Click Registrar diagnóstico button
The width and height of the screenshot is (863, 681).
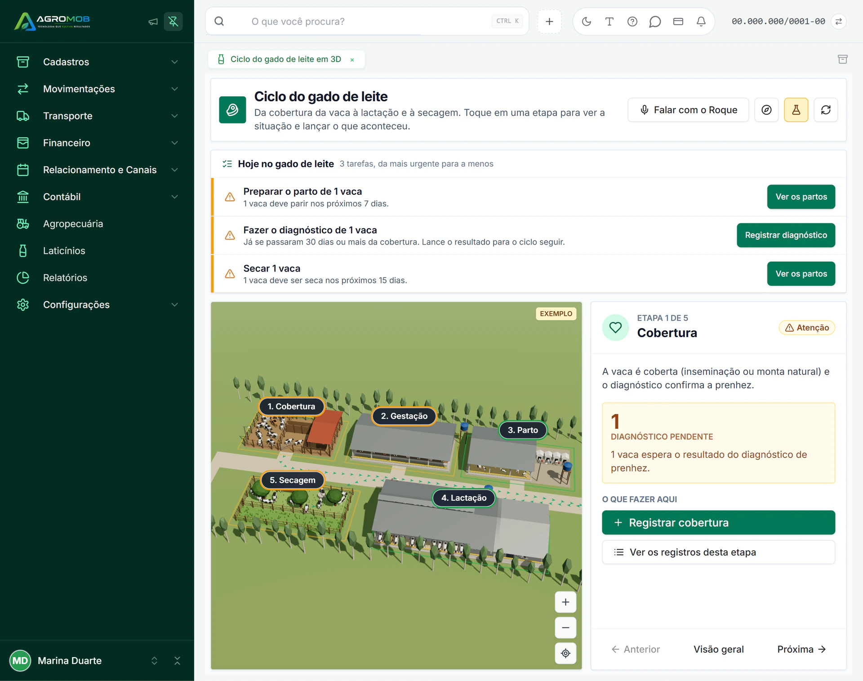[786, 235]
